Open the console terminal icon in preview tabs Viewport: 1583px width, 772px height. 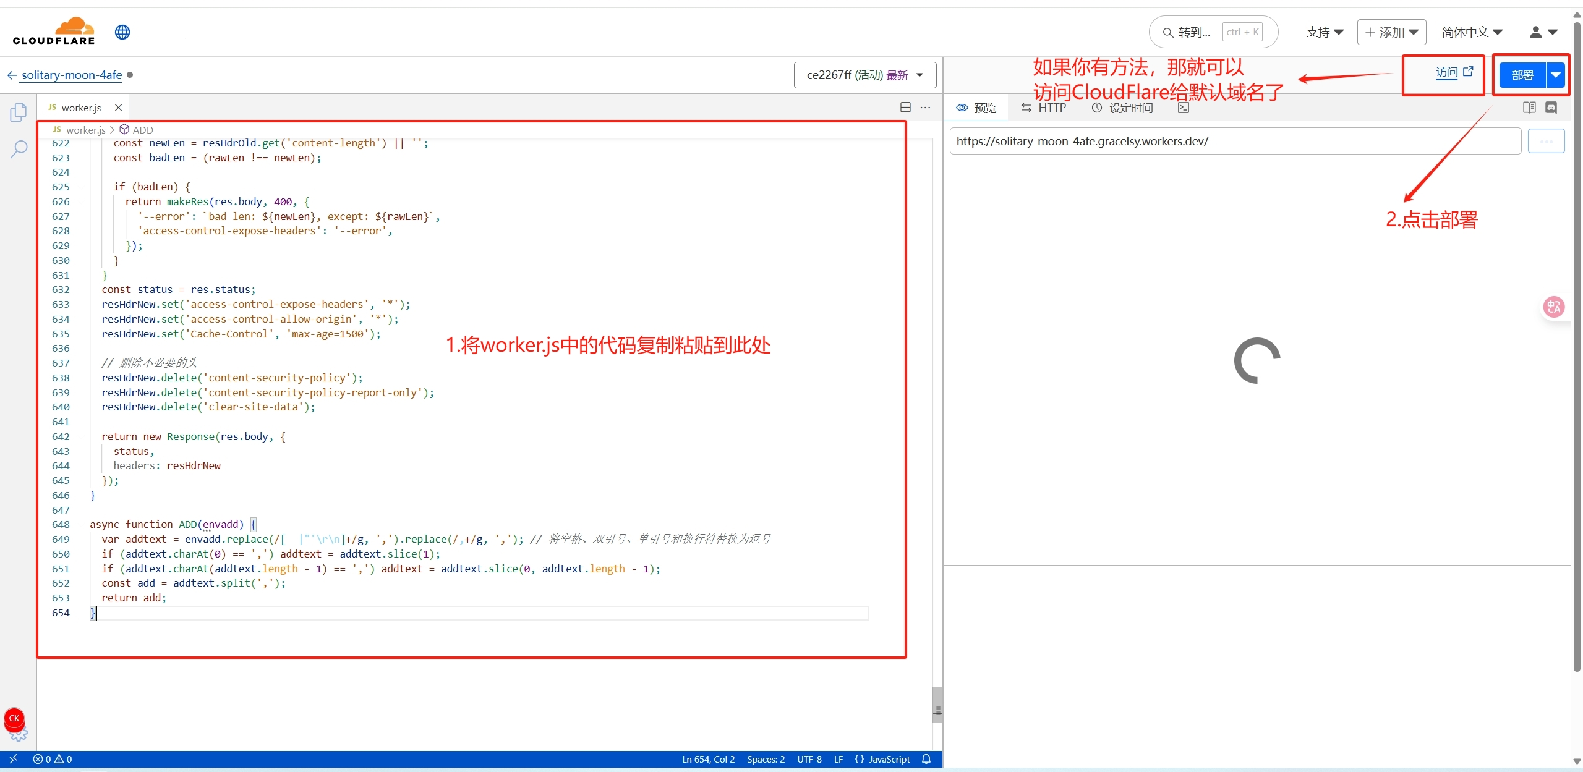(x=1183, y=108)
